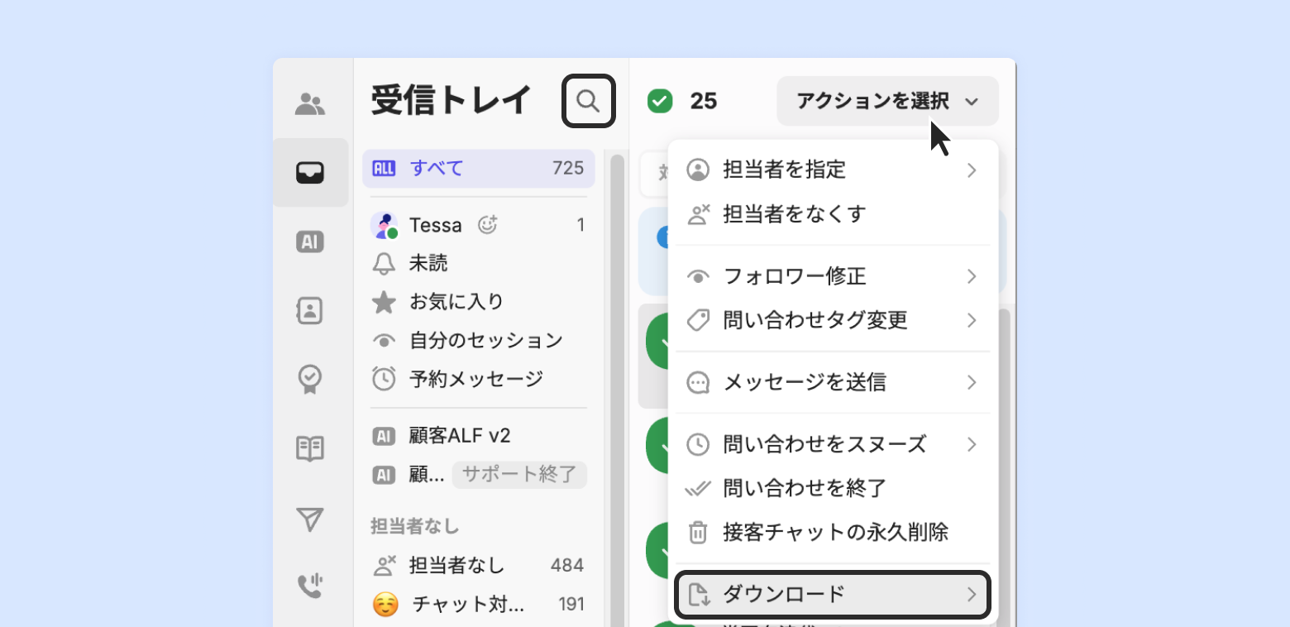Select the すべて inbox filter
The width and height of the screenshot is (1290, 627).
(478, 169)
